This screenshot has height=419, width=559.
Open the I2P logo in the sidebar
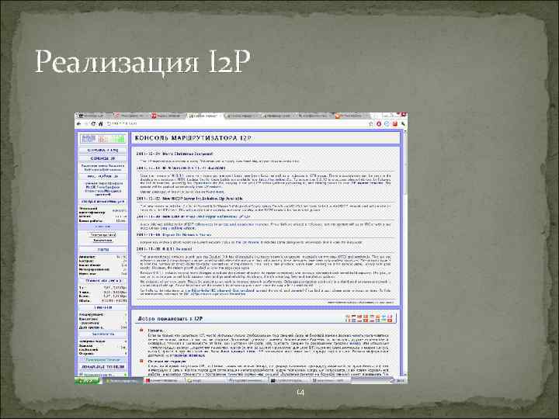click(x=102, y=139)
